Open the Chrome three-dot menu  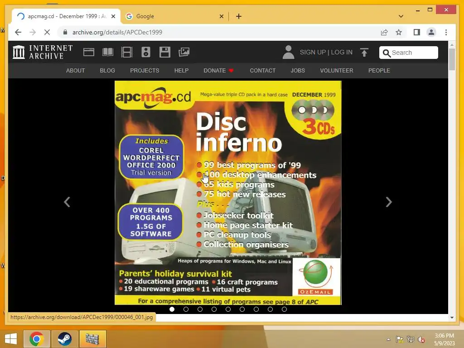446,32
